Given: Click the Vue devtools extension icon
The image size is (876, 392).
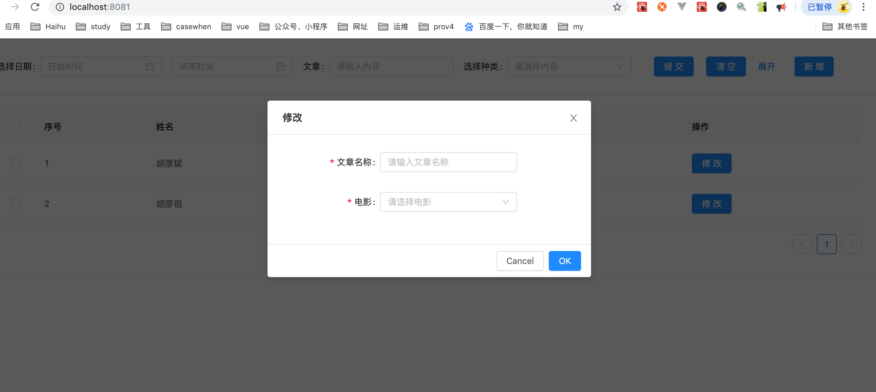Looking at the screenshot, I should coord(682,7).
